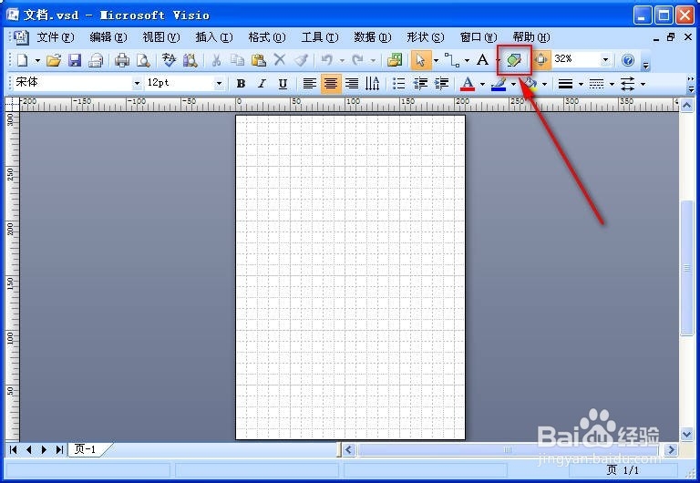
Task: Redo the last action
Action: tap(357, 60)
